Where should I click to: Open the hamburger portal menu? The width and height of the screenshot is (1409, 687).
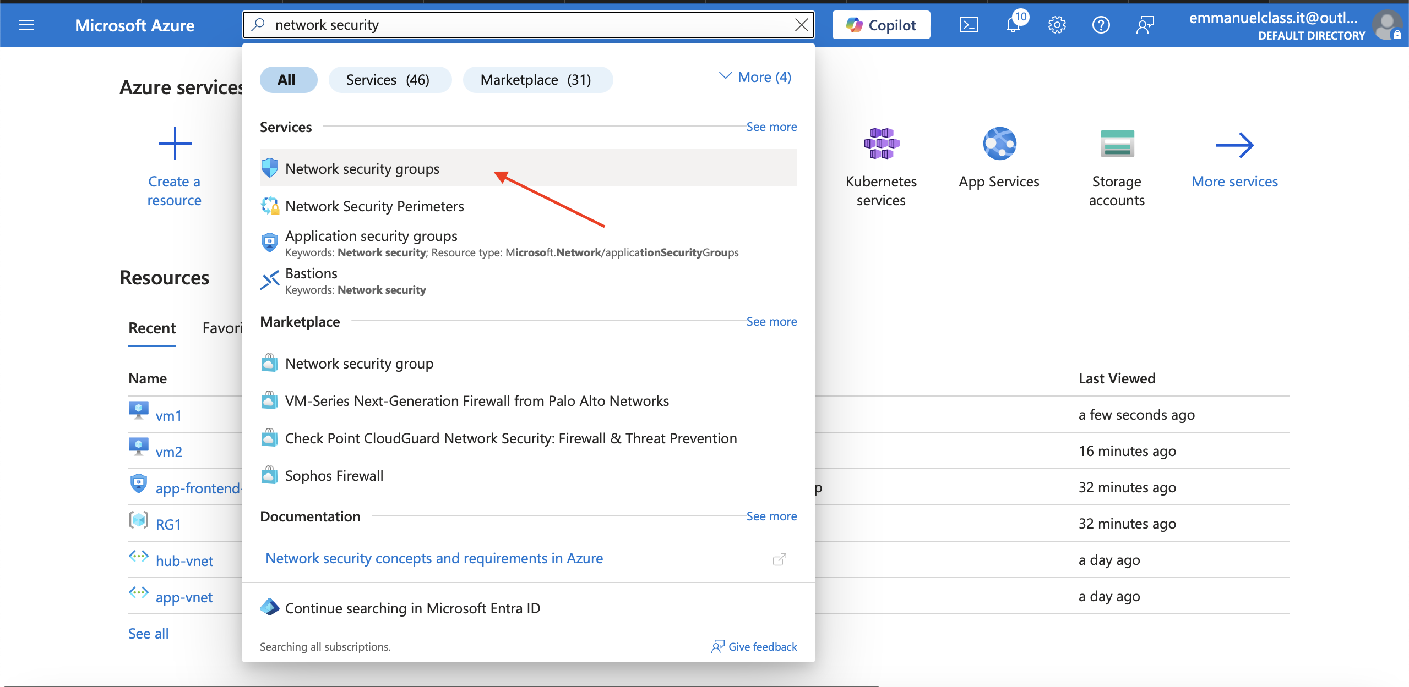26,25
